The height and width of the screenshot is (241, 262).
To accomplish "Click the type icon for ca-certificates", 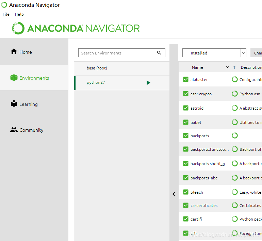I will (234, 205).
